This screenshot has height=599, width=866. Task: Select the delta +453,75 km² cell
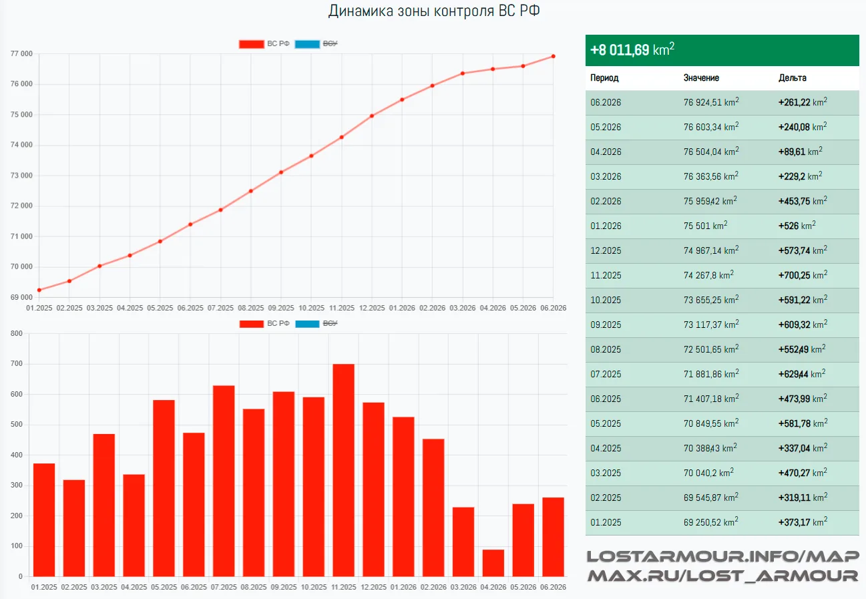803,201
